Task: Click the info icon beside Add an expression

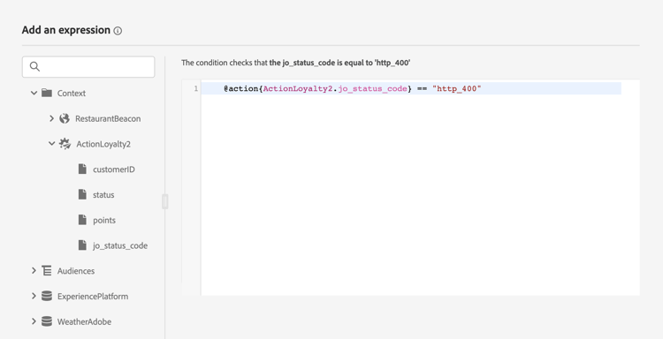Action: click(x=118, y=31)
